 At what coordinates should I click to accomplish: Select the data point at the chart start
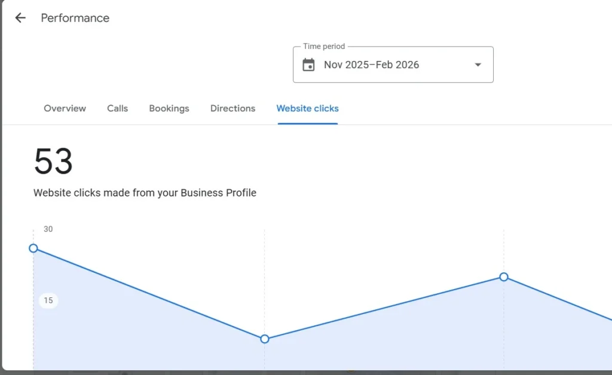(x=33, y=248)
